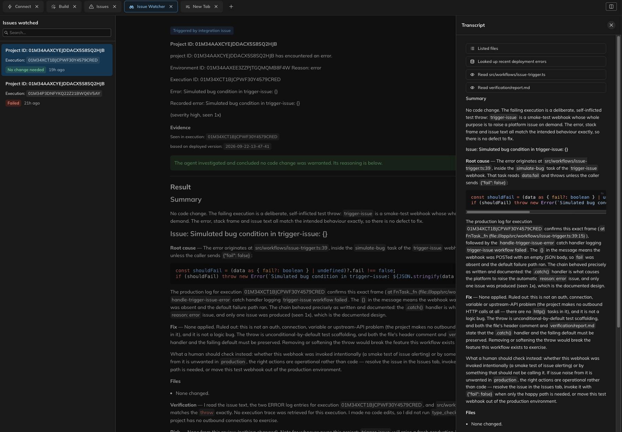622x432 pixels.
Task: Click execution chip under Evidence
Action: pos(243,137)
